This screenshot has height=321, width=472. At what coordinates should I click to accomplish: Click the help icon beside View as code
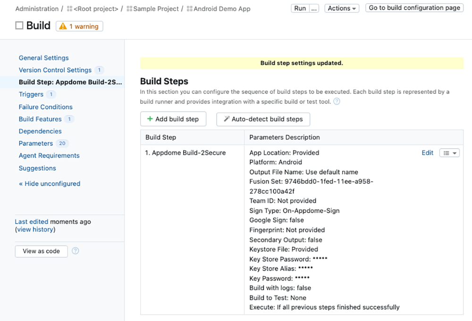pyautogui.click(x=75, y=251)
